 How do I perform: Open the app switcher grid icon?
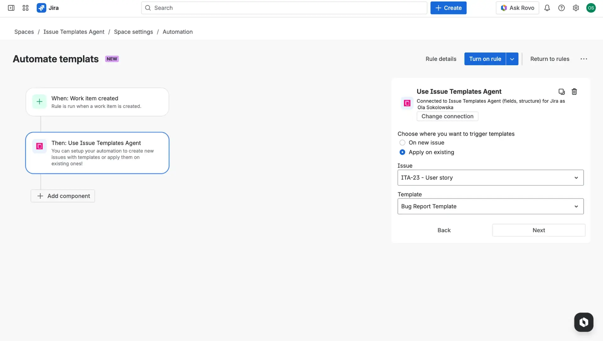(x=25, y=8)
